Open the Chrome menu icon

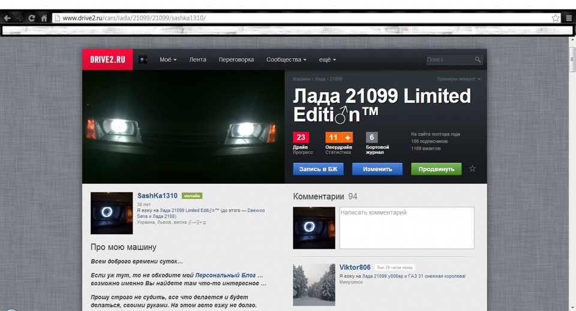click(x=569, y=17)
